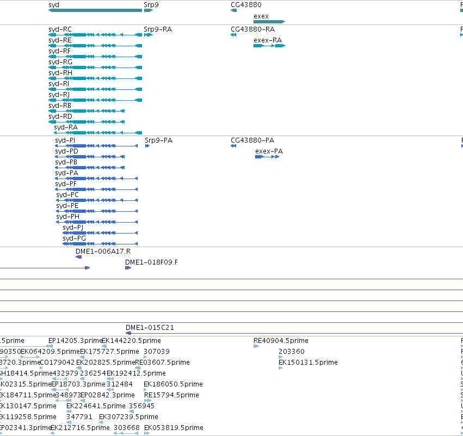The width and height of the screenshot is (463, 436).
Task: Select EST EK186050.5prime
Action: tap(145, 390)
